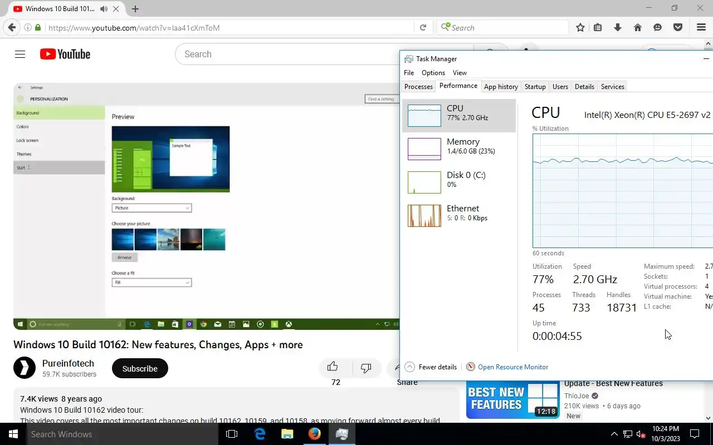Open the YouTube guide hamburger menu
This screenshot has height=445, width=713.
pos(20,54)
